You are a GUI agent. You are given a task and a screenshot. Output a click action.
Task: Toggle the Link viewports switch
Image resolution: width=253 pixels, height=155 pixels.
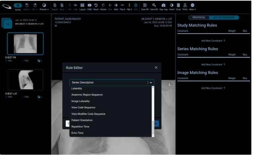[76, 7]
